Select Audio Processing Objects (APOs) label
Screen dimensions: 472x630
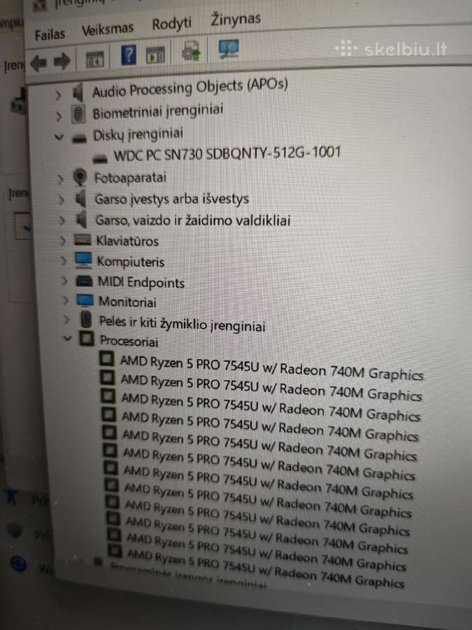[189, 88]
